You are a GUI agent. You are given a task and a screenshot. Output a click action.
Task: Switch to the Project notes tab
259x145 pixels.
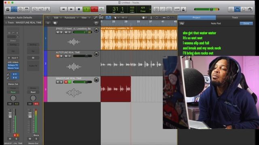pyautogui.click(x=197, y=17)
